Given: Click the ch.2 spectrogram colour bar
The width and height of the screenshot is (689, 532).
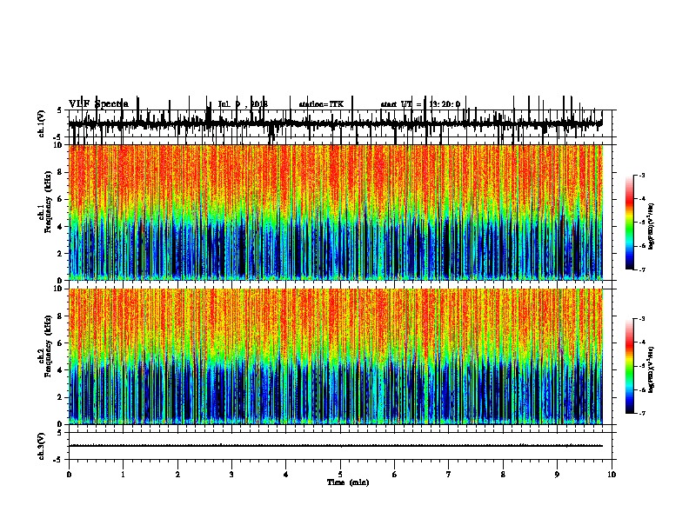Looking at the screenshot, I should pyautogui.click(x=630, y=366).
